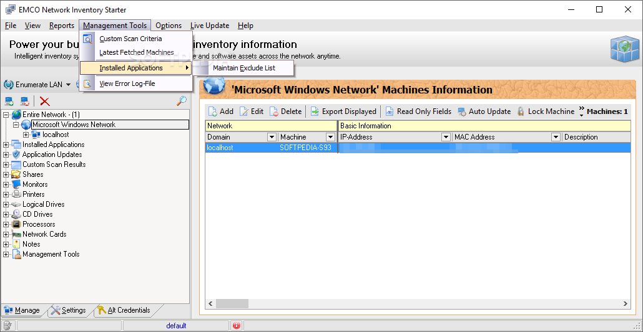643x332 pixels.
Task: Click the Management Tools tree icon
Action: [16, 254]
